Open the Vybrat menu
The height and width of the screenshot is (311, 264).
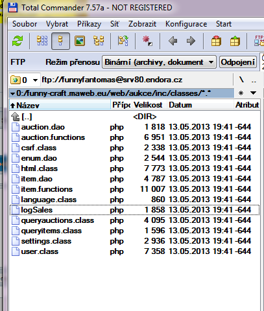click(57, 24)
